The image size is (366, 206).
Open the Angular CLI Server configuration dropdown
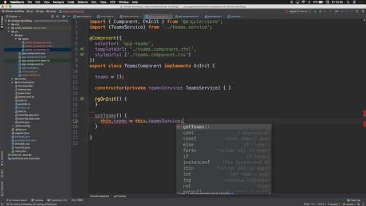(x=299, y=11)
